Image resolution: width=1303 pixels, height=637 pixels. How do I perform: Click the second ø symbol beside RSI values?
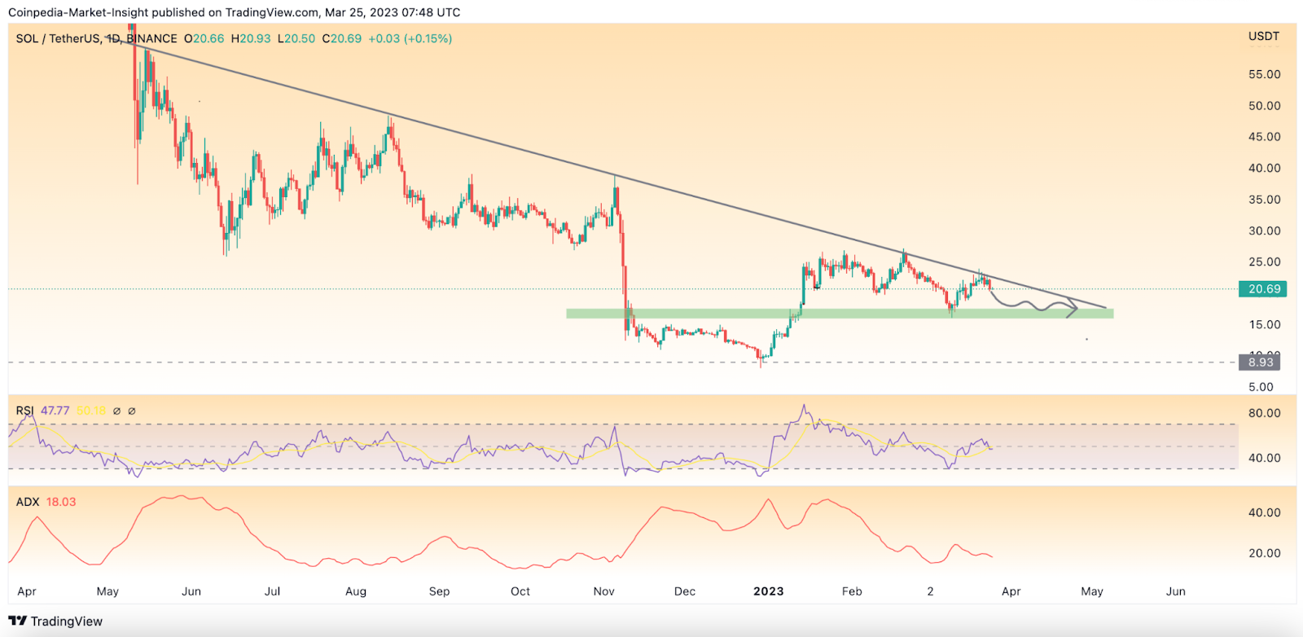132,411
